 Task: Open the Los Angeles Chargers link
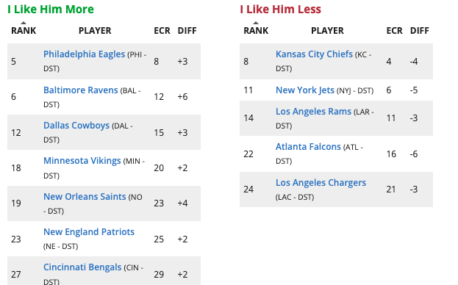tap(321, 183)
